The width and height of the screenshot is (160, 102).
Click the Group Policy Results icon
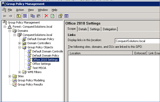14,84
